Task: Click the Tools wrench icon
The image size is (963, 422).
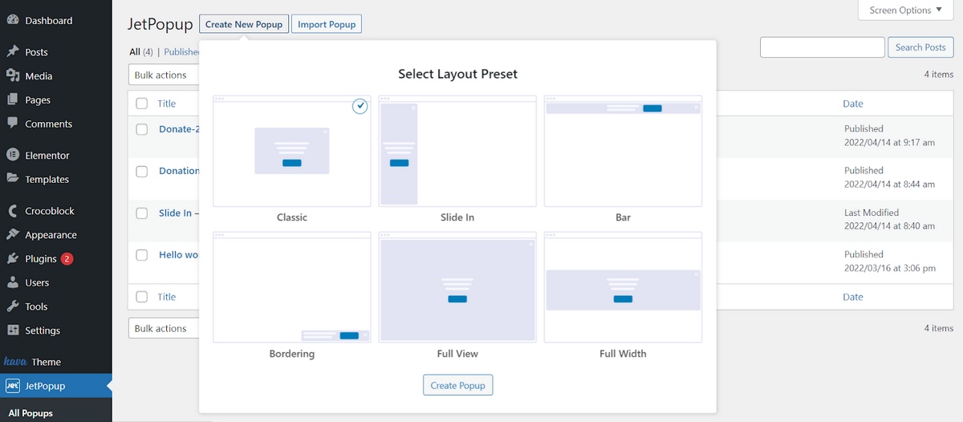Action: (x=12, y=306)
